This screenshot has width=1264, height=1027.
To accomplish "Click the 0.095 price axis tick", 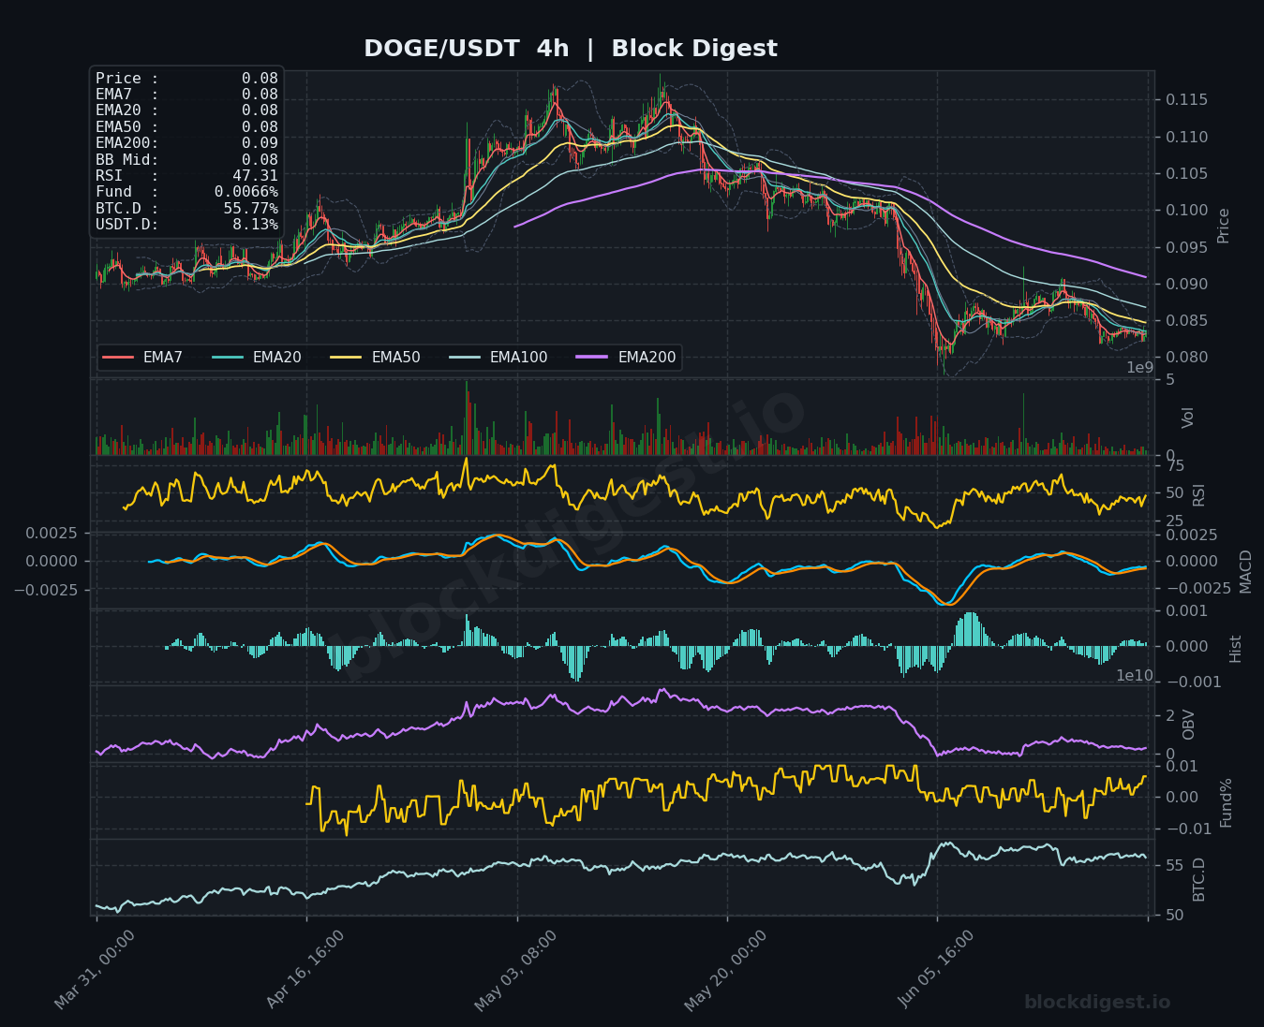I will point(1186,247).
